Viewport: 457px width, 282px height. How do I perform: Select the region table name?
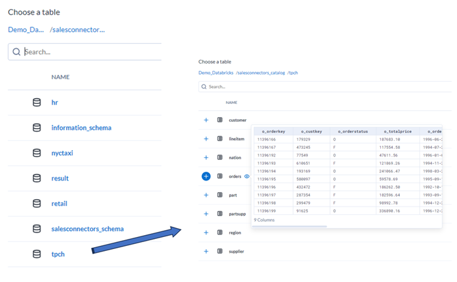235,233
